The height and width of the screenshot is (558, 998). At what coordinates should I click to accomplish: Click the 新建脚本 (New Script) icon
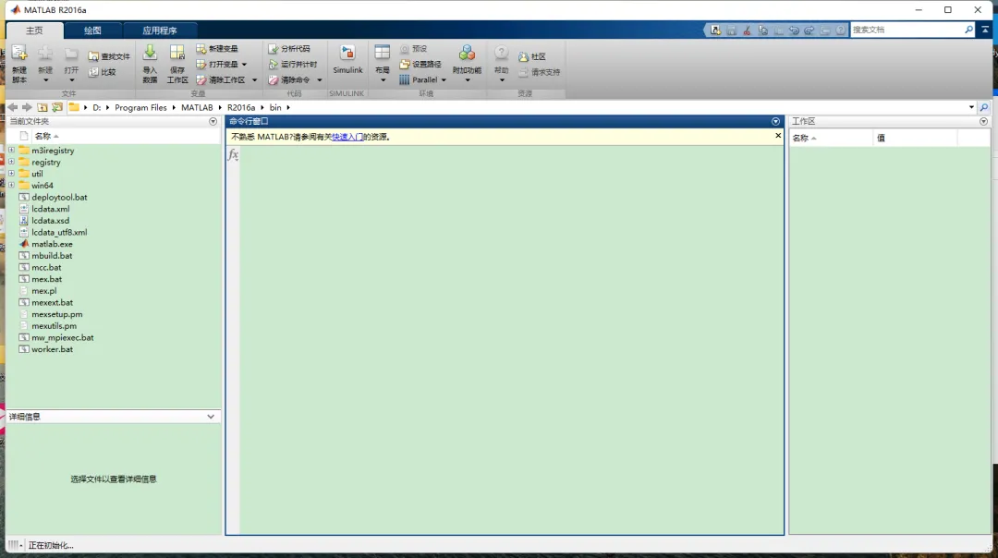(x=19, y=55)
